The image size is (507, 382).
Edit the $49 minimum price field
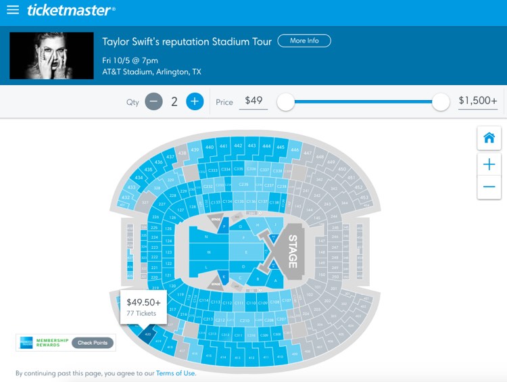point(254,101)
